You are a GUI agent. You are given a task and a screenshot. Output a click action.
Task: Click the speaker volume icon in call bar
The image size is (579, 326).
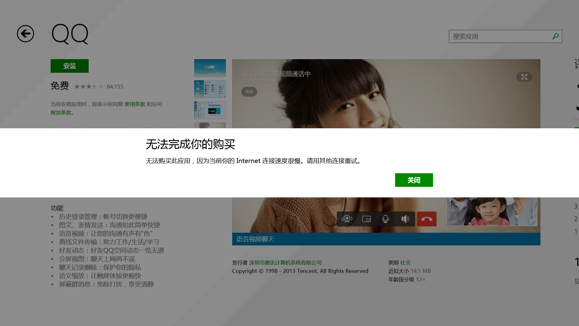point(405,219)
